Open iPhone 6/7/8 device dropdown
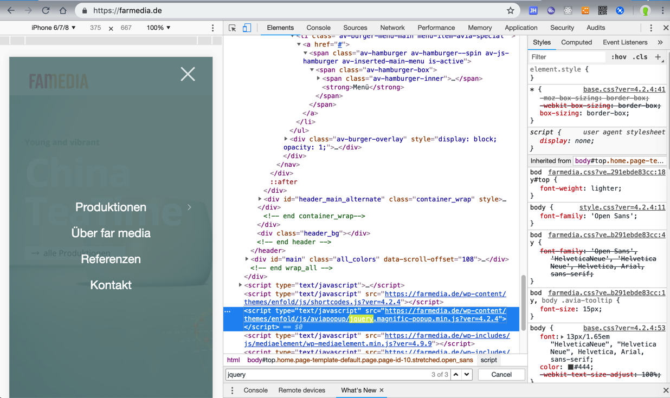 click(53, 28)
